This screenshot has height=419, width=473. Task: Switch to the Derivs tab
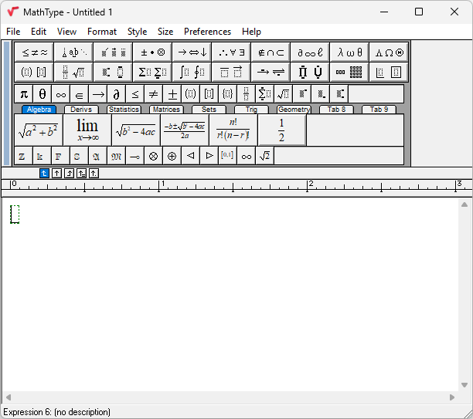point(81,110)
